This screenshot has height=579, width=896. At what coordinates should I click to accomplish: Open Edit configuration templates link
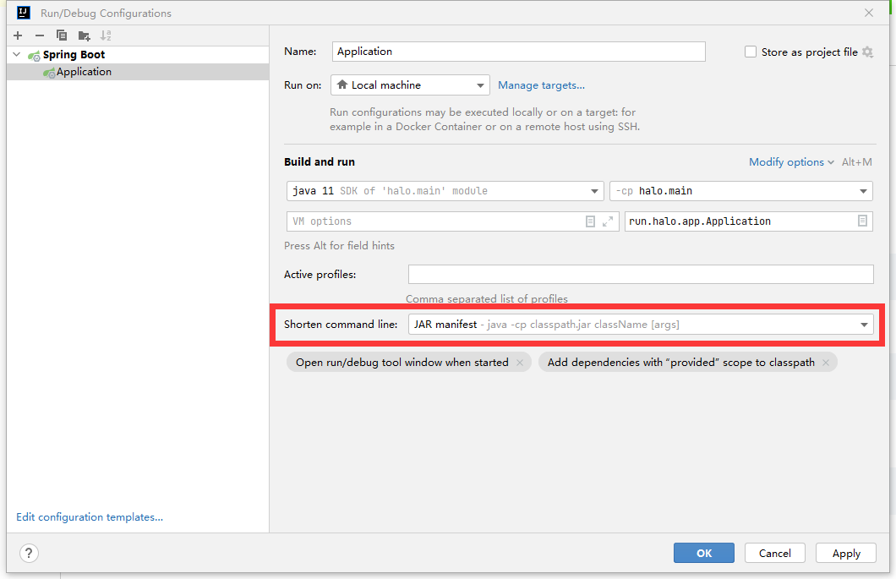coord(90,516)
